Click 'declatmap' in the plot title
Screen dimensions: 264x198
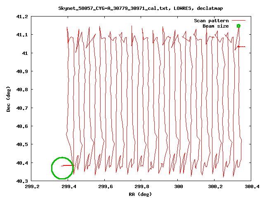coord(210,8)
